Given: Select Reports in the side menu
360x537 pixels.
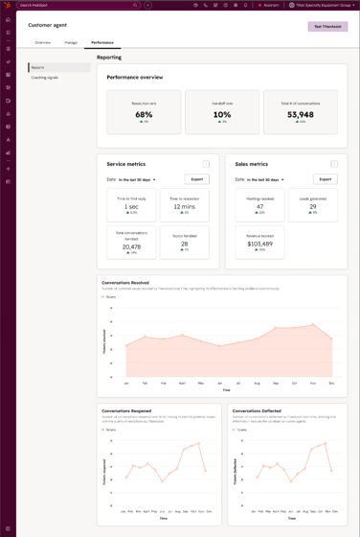Looking at the screenshot, I should 59,67.
